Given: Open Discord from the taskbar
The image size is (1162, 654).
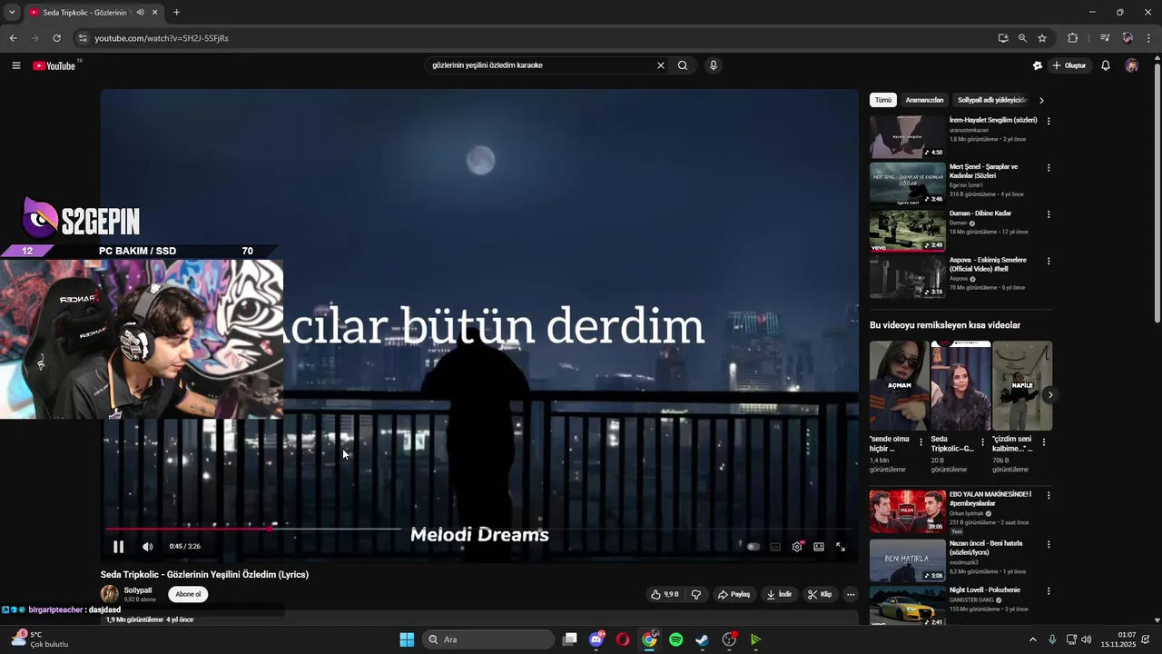Looking at the screenshot, I should point(596,639).
